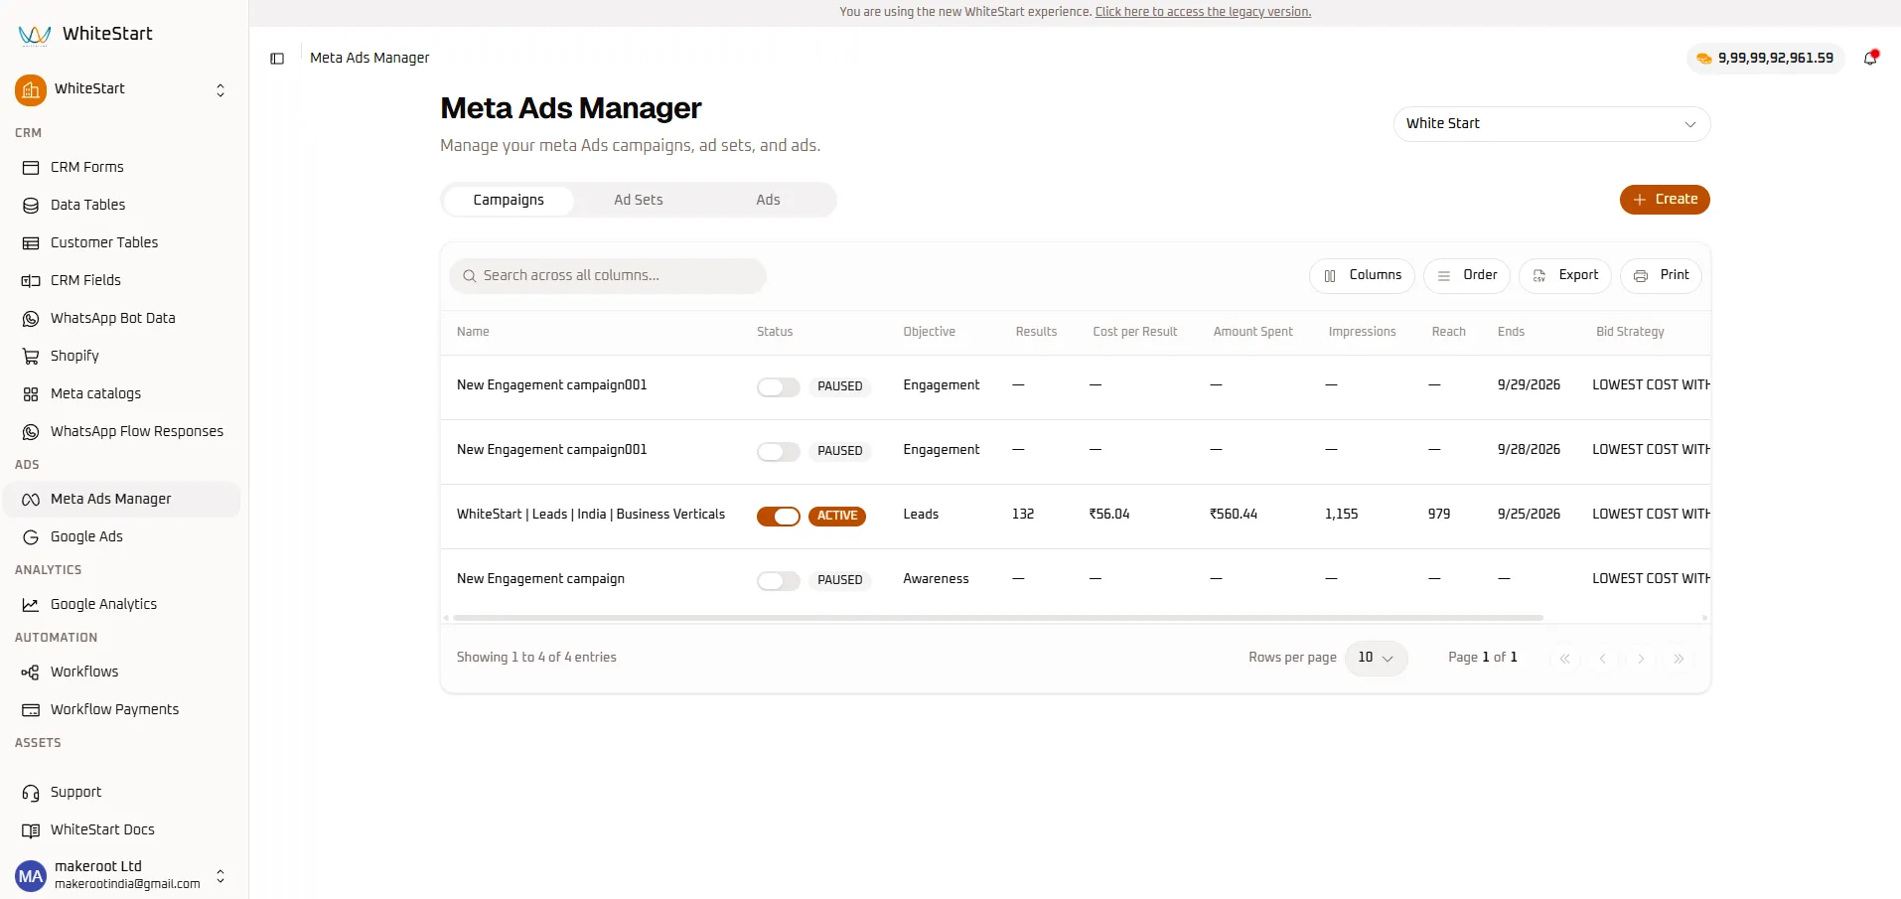Open CRM Forms icon in sidebar

pyautogui.click(x=31, y=168)
